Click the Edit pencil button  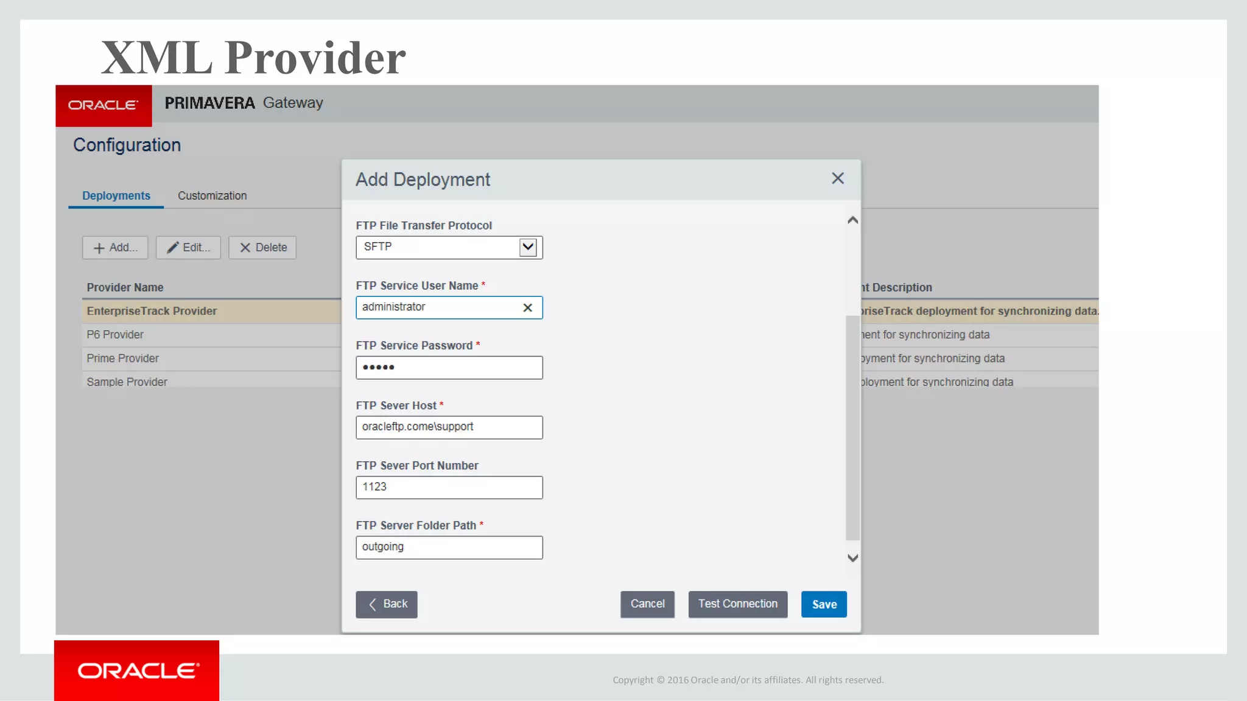click(188, 248)
